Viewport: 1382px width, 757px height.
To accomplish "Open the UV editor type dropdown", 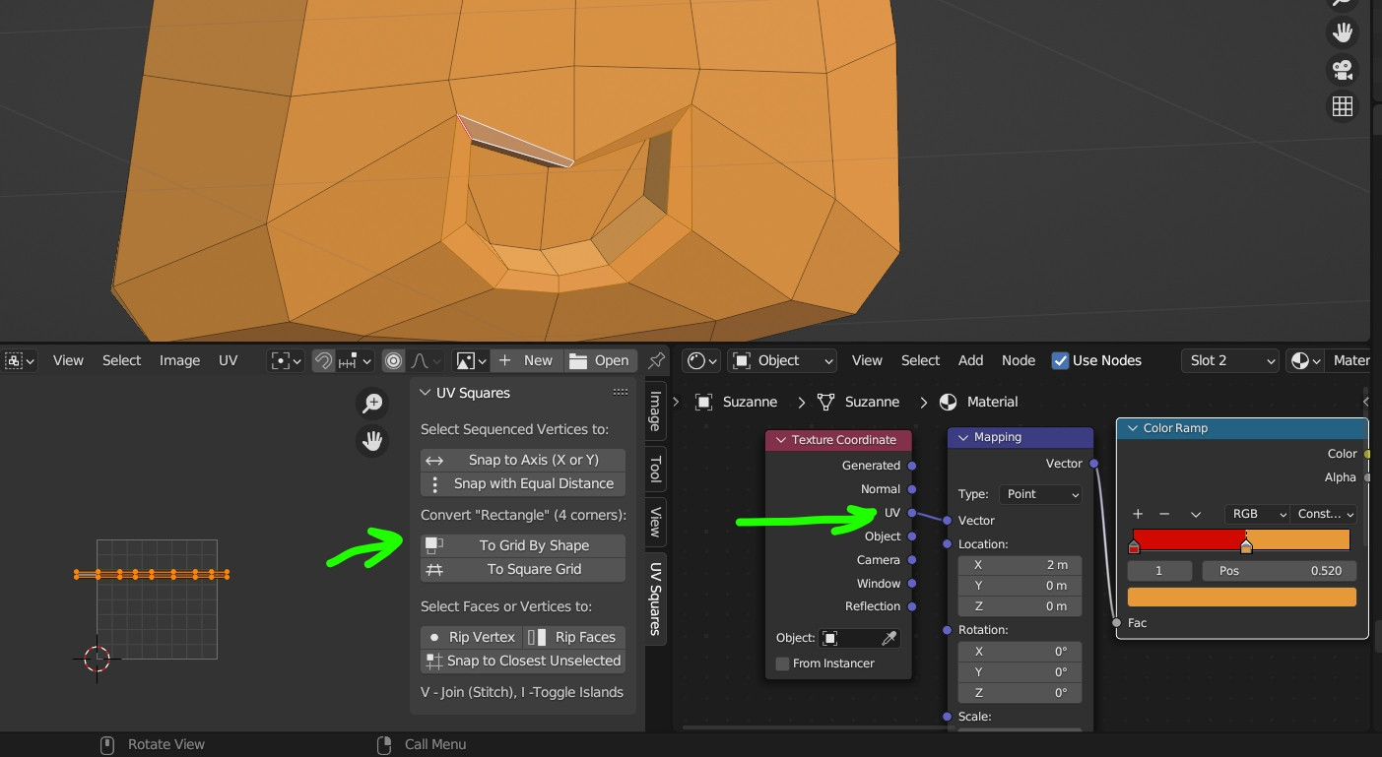I will [20, 360].
